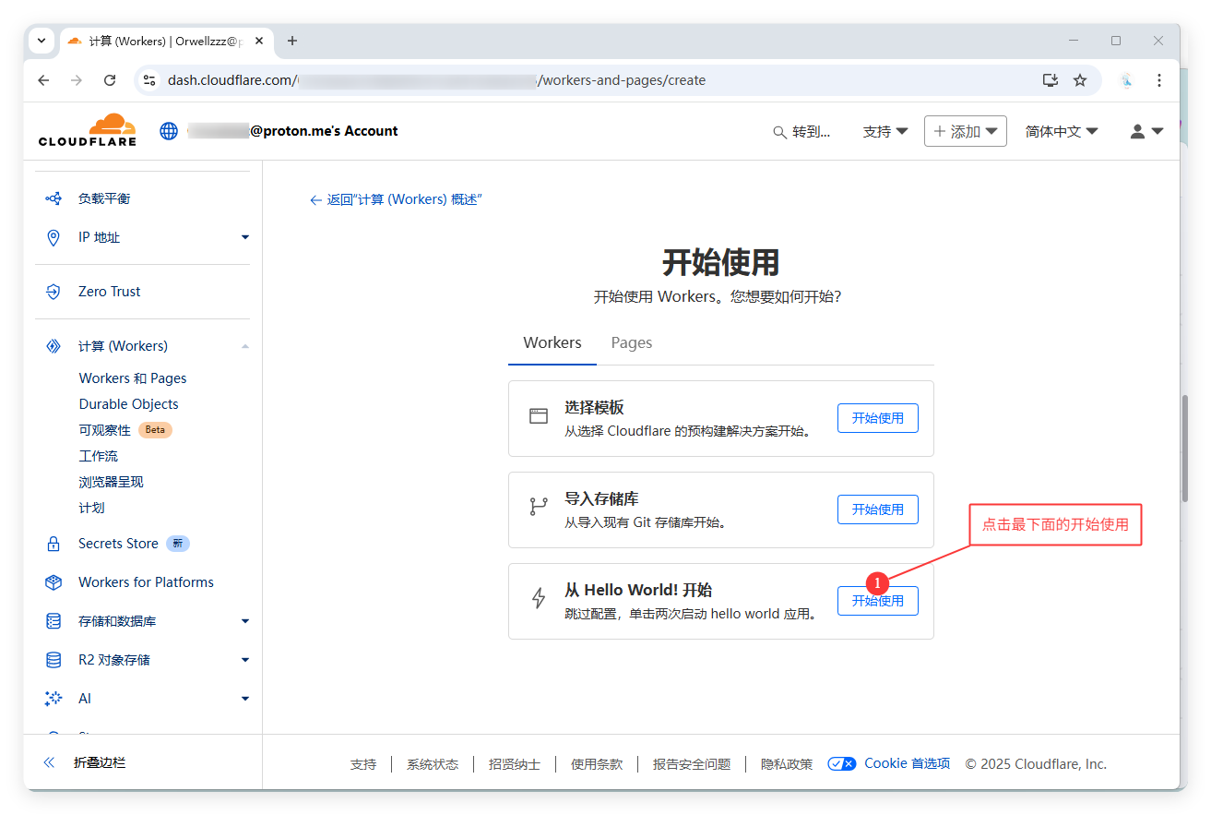
Task: Click the AI sparkle icon in sidebar
Action: [53, 699]
